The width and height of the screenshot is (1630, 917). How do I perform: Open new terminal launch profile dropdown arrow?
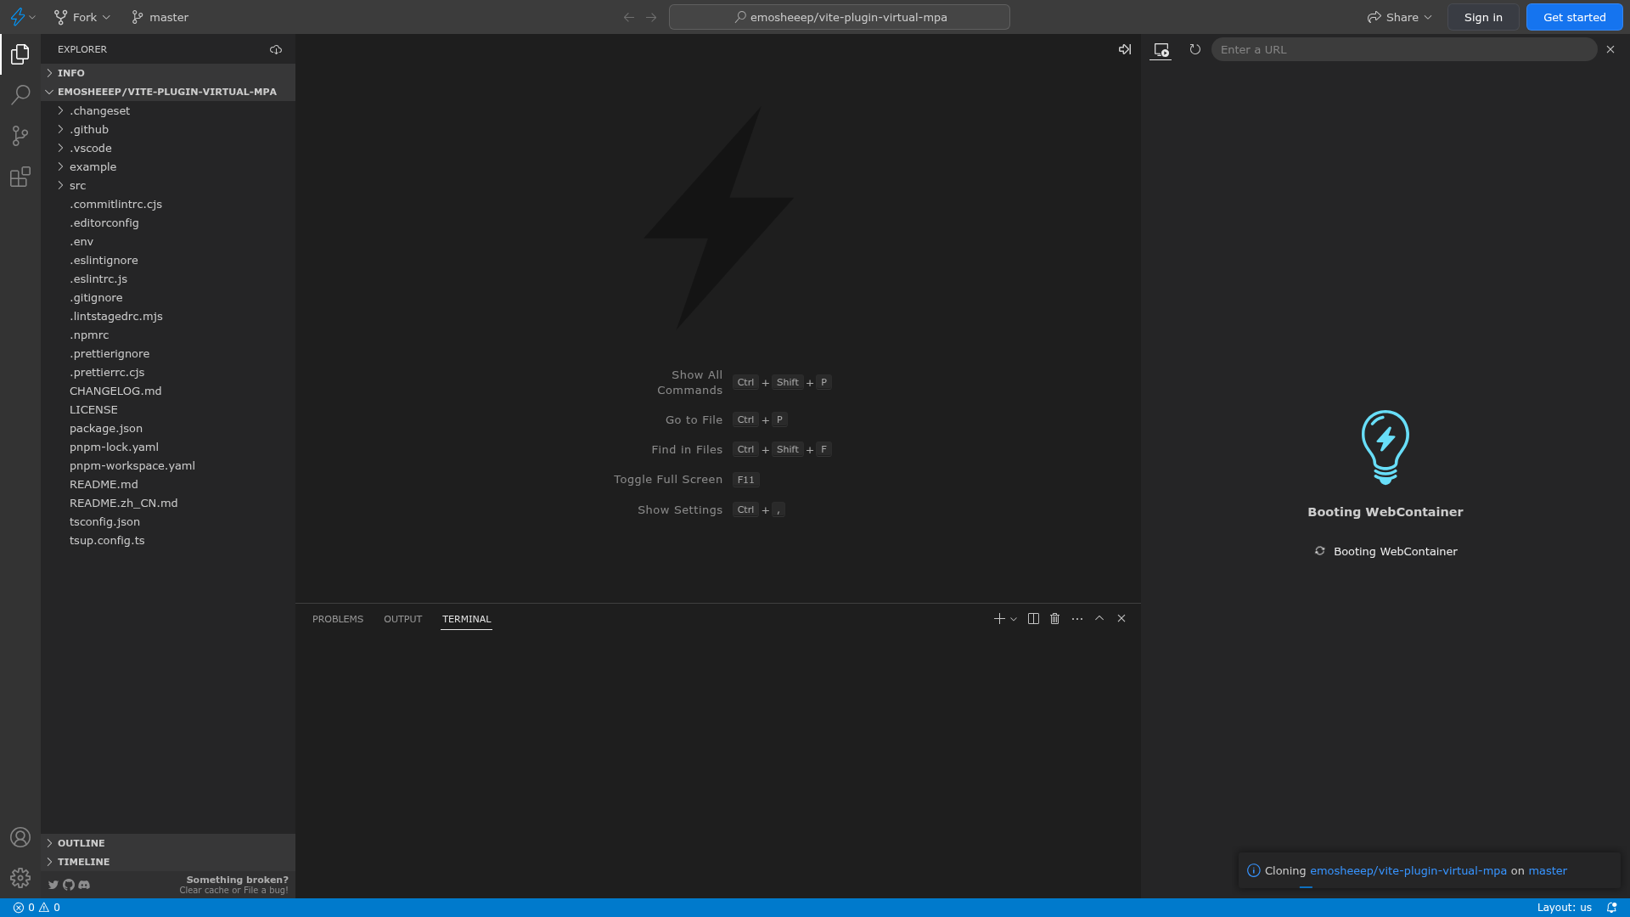(x=1014, y=619)
